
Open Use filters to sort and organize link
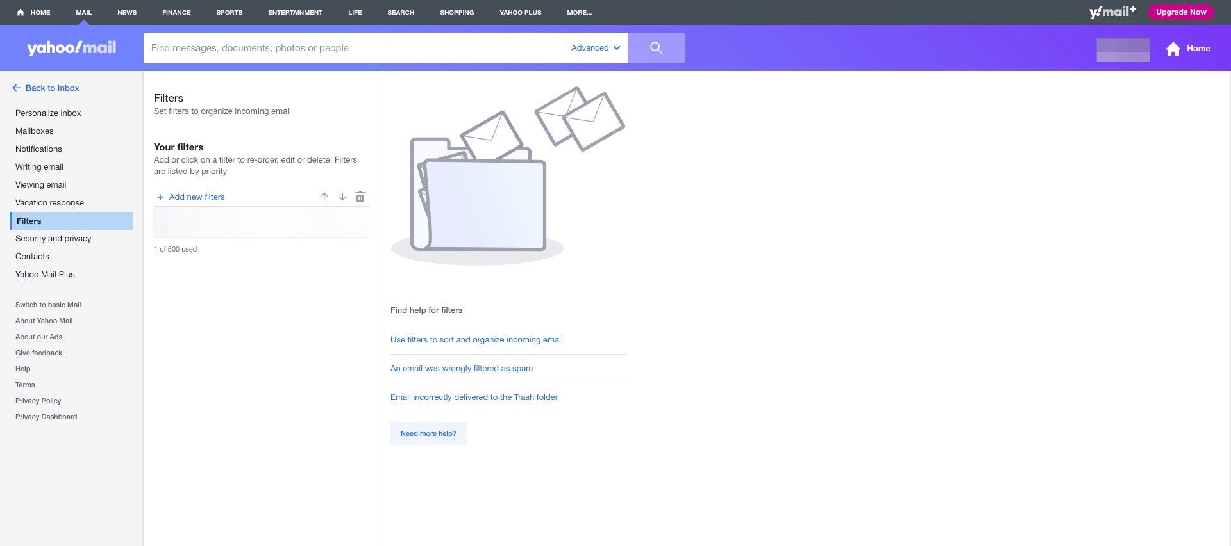476,340
